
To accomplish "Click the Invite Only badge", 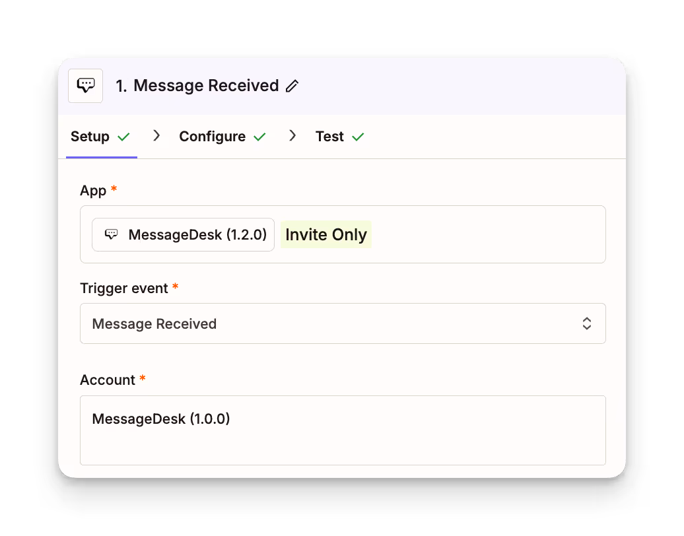I will (x=326, y=234).
